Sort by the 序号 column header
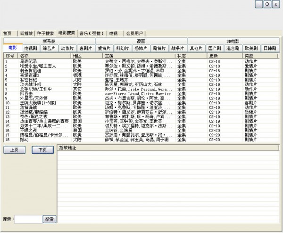This screenshot has width=283, height=233. point(11,56)
